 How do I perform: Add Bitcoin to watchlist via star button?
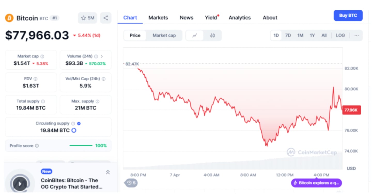click(x=88, y=18)
